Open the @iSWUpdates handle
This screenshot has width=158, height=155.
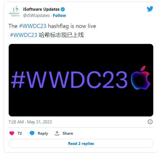[36, 15]
